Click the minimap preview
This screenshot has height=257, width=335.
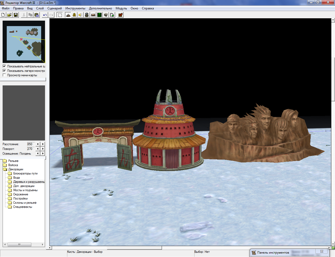24,42
